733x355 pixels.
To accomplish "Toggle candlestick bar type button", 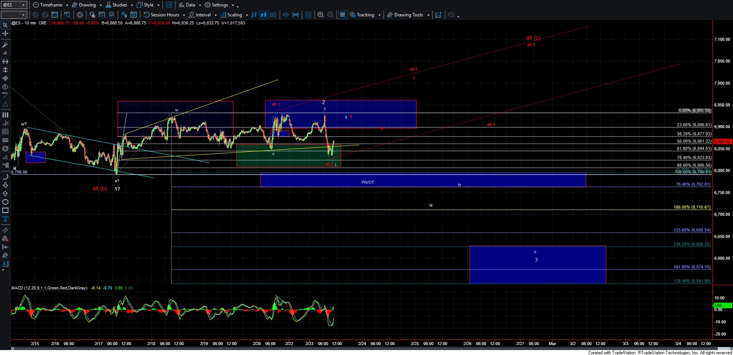I will click(x=264, y=15).
